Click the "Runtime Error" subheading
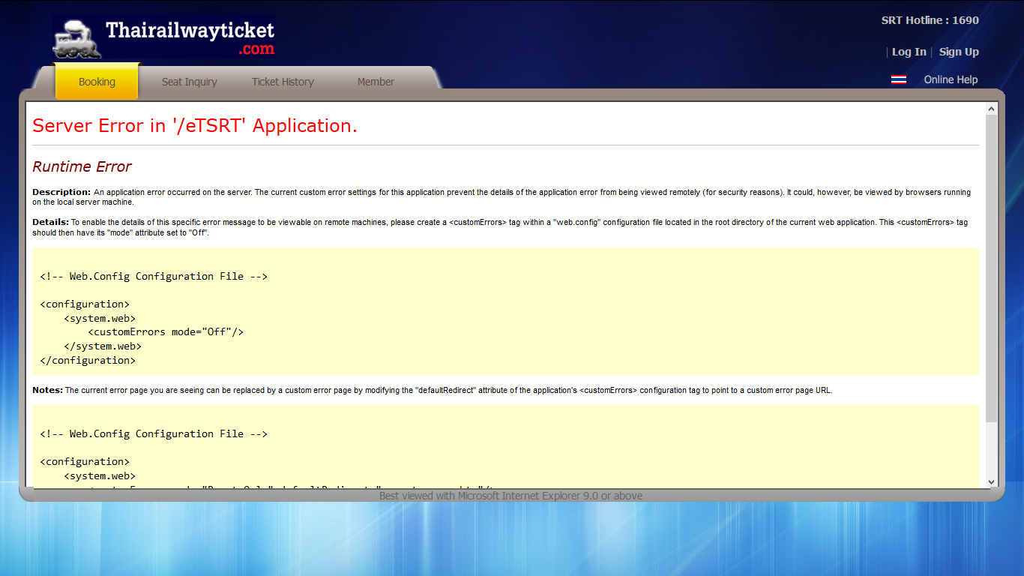 [82, 166]
